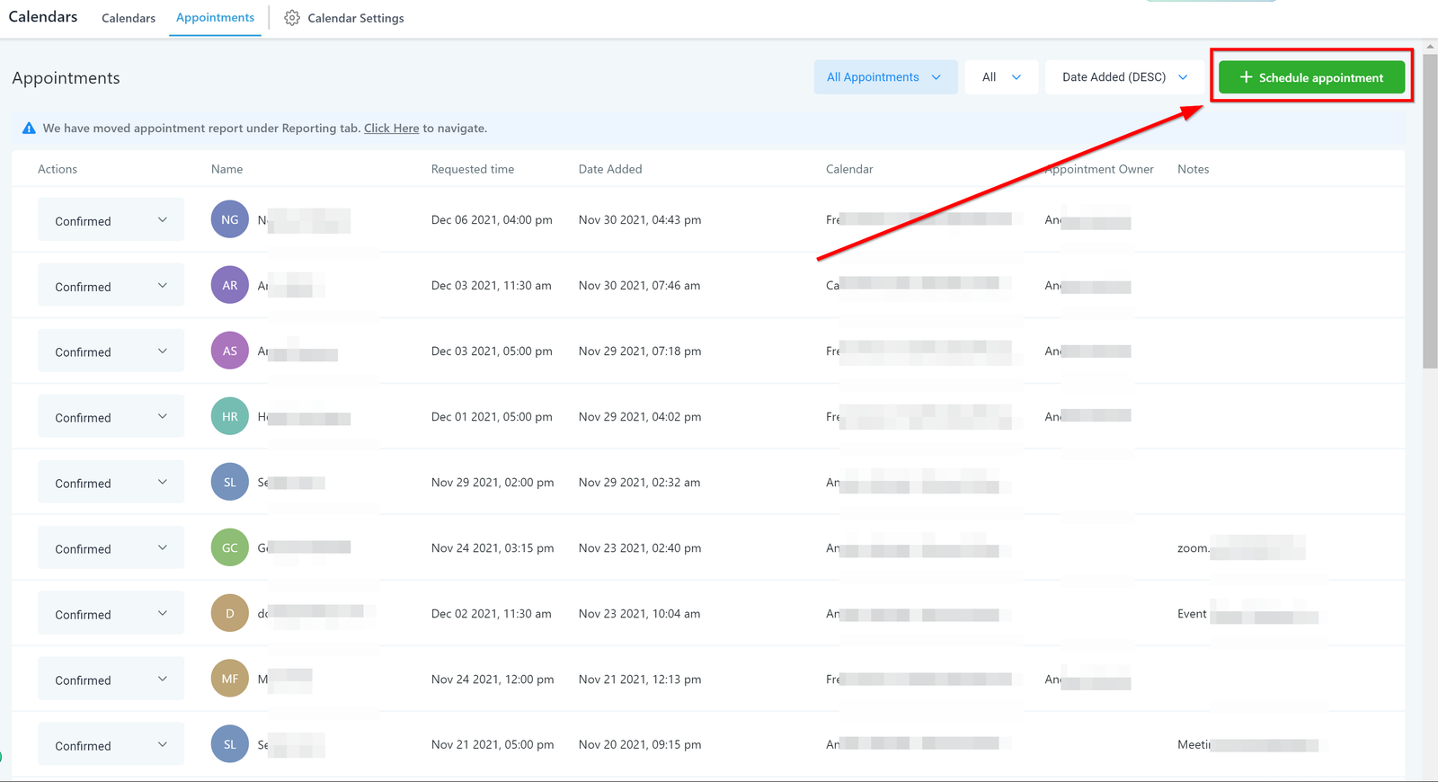
Task: Open the AS contact avatar
Action: (230, 351)
